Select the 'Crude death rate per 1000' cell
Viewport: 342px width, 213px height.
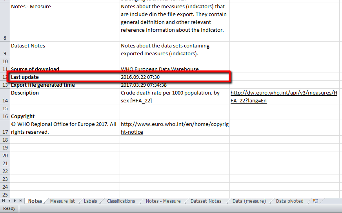pos(175,96)
